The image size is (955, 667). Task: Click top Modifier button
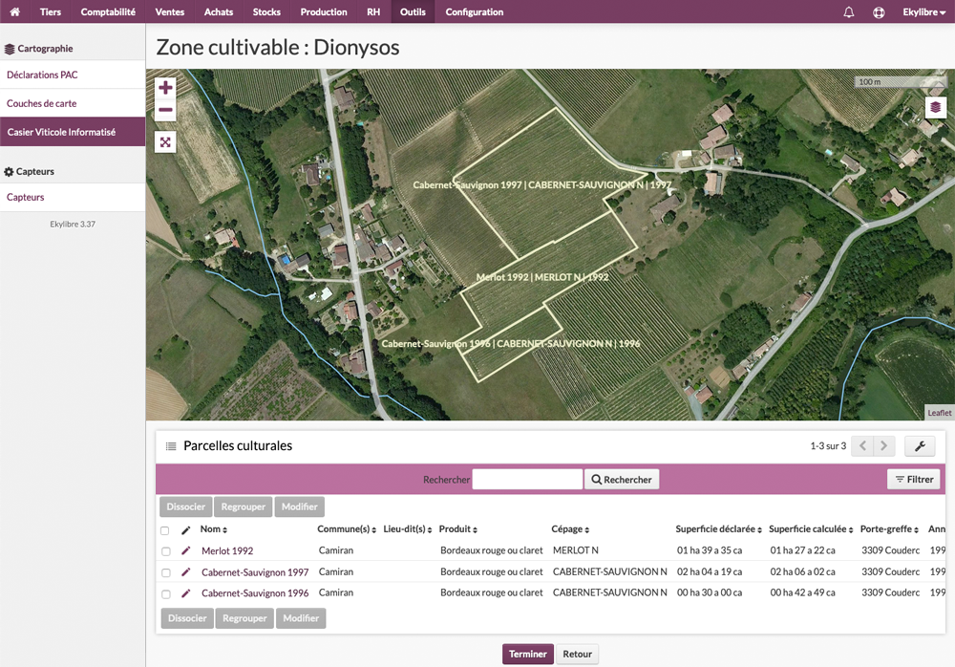(299, 506)
